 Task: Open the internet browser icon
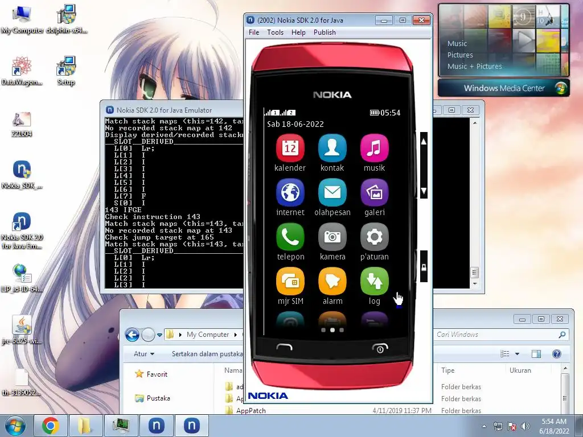point(290,192)
